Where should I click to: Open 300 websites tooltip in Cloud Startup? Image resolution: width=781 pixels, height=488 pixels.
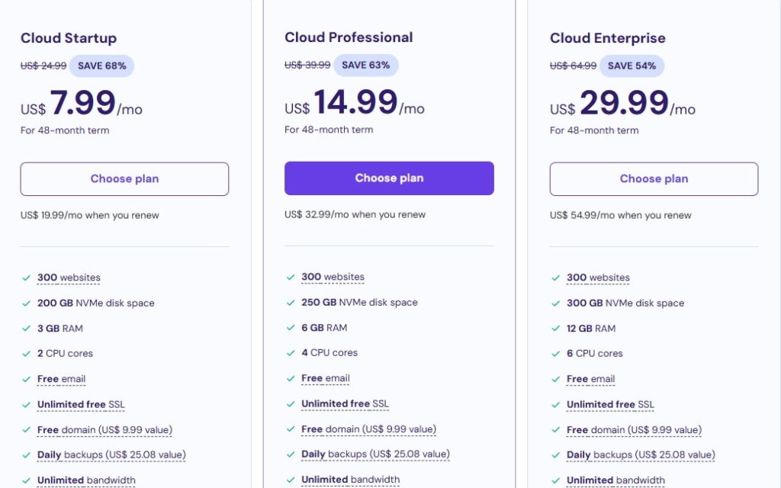(69, 278)
